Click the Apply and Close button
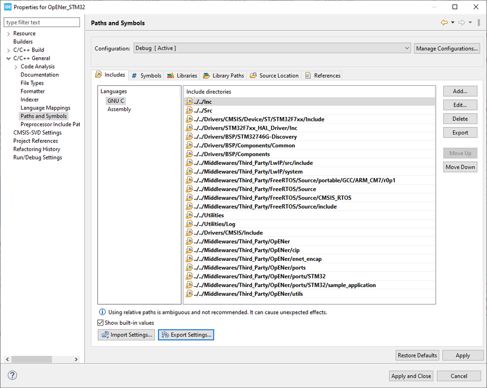 (x=411, y=376)
